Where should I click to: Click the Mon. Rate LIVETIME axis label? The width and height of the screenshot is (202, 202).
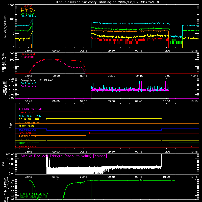(6, 189)
